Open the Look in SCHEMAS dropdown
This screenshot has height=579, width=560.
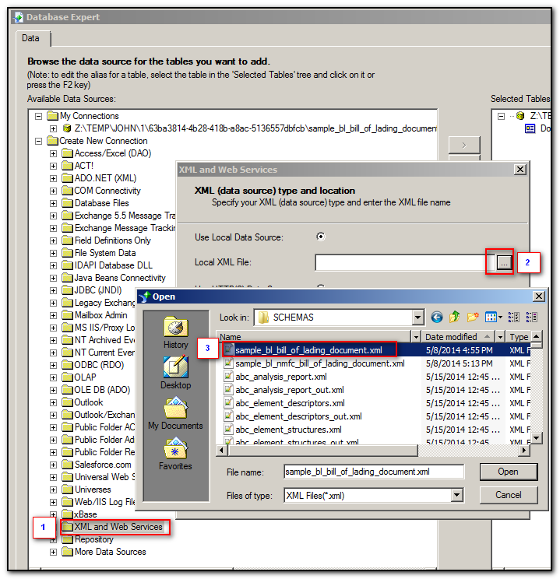coord(418,318)
